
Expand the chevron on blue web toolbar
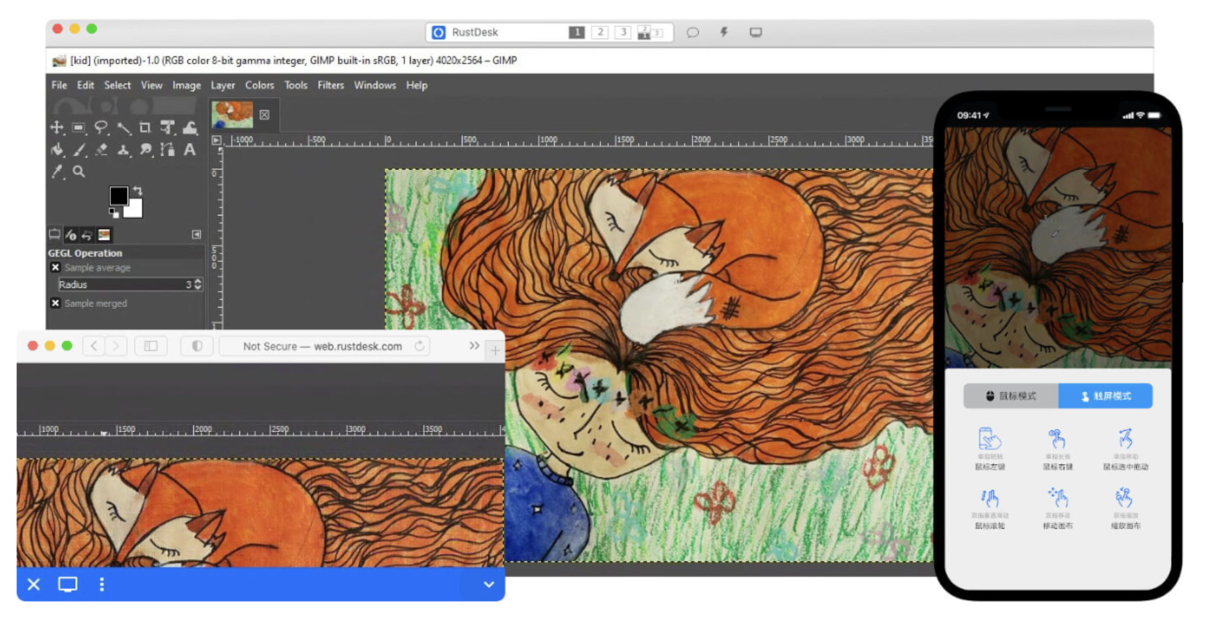(488, 584)
